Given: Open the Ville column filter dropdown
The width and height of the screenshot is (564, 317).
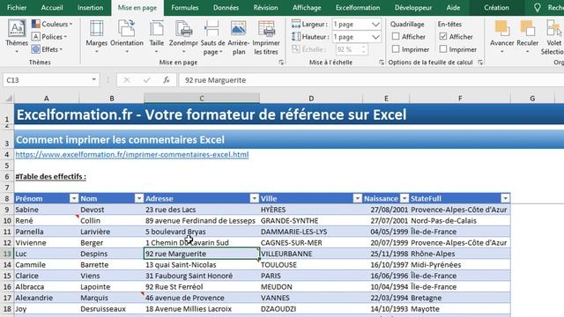Looking at the screenshot, I should [x=357, y=198].
